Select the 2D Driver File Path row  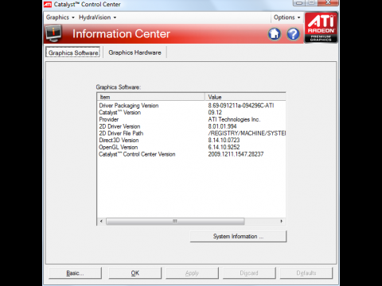tap(191, 133)
